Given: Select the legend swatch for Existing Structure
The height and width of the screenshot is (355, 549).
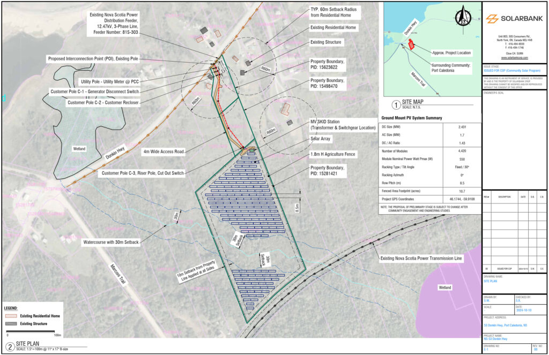Looking at the screenshot, I should point(11,324).
